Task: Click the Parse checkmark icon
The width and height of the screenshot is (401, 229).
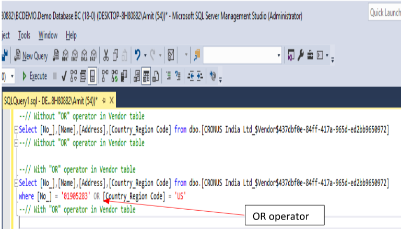Action: coord(64,76)
